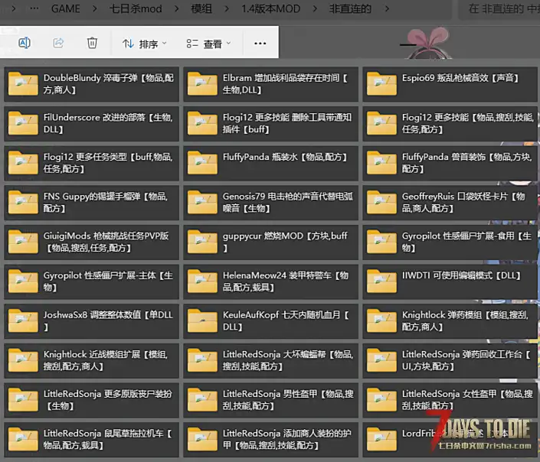Select folder Flogi12 更多技能 删除工具带通知插件
The image size is (540, 462).
tap(270, 123)
